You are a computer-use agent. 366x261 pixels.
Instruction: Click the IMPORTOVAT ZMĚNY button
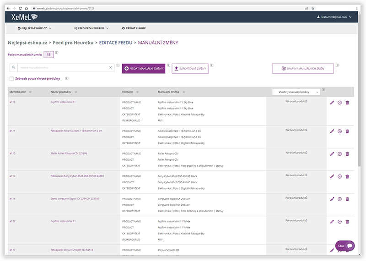(x=190, y=69)
